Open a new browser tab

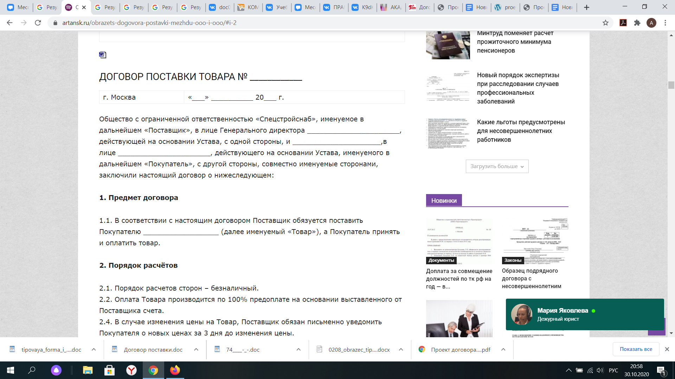[x=586, y=7]
